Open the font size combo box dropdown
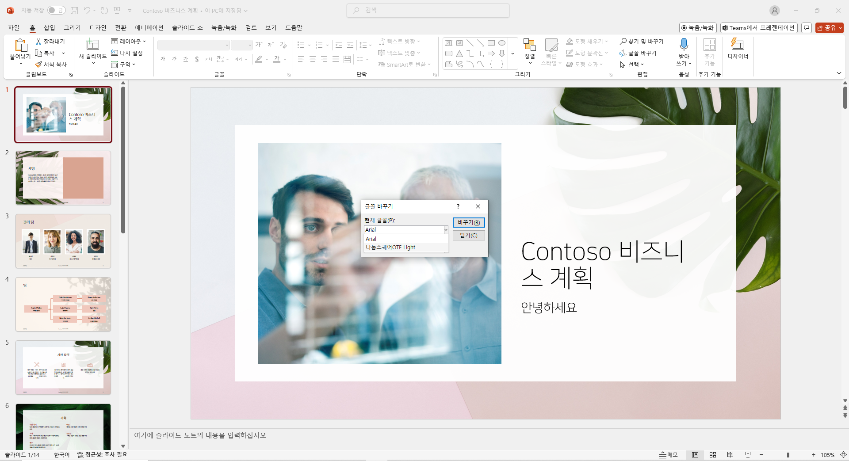Viewport: 849px width, 461px height. pyautogui.click(x=250, y=45)
